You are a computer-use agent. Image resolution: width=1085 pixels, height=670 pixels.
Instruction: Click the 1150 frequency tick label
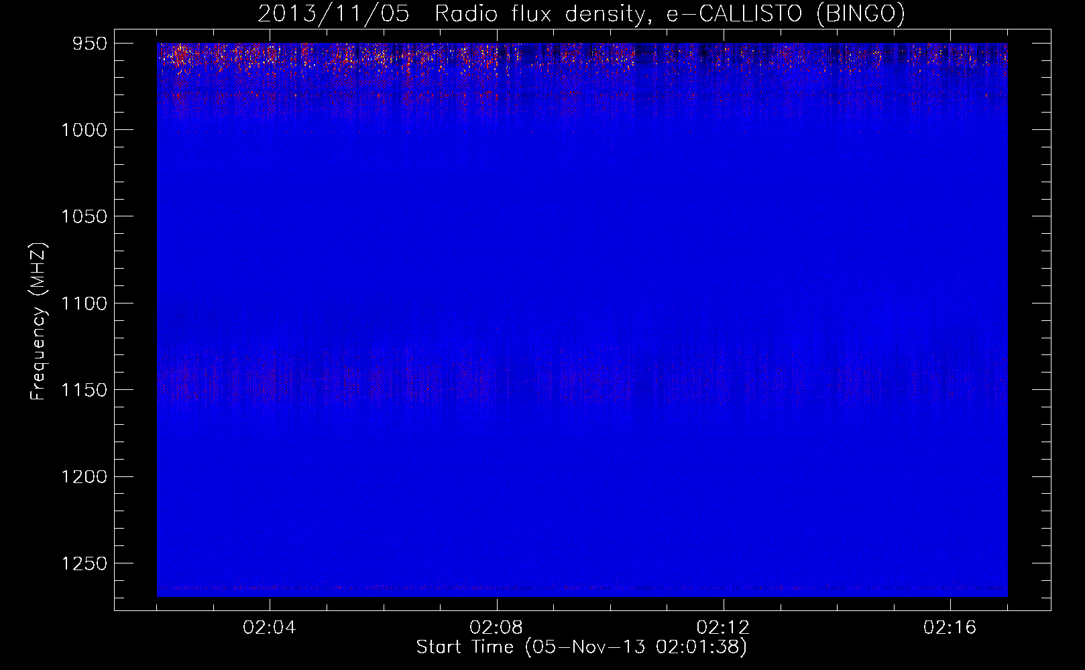(84, 390)
